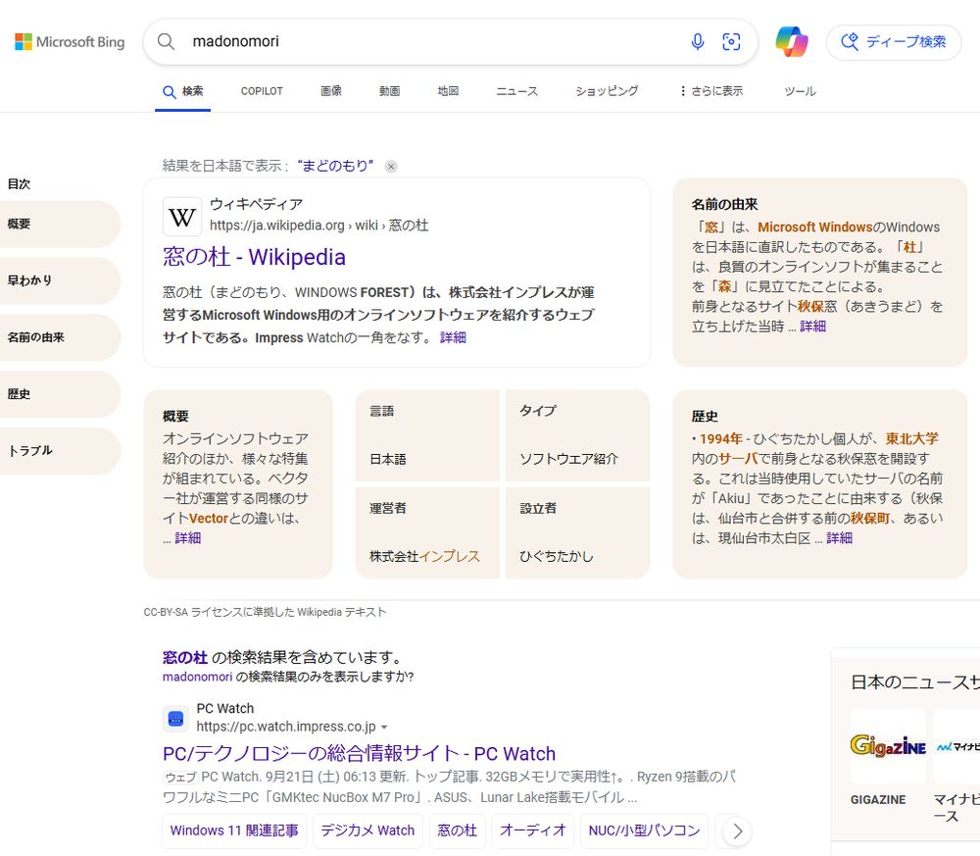
Task: Click the ja.wikipedia.org URL breadcrumb
Action: [x=318, y=226]
